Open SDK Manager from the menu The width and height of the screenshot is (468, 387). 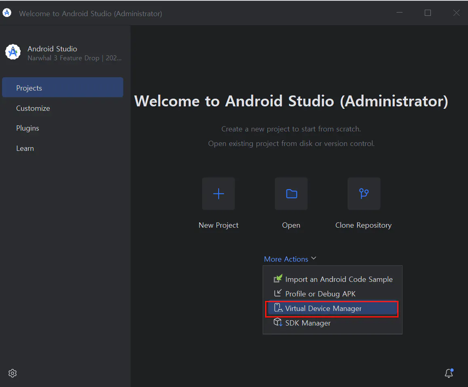333,323
